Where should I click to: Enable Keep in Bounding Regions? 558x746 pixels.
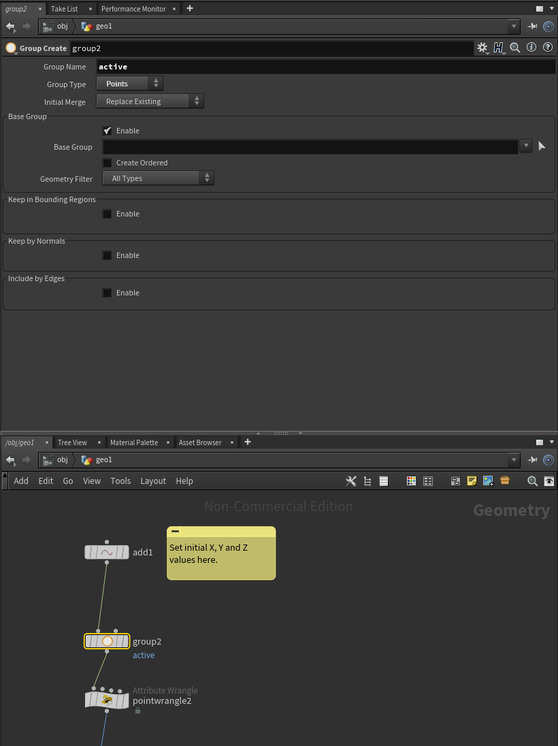coord(108,214)
